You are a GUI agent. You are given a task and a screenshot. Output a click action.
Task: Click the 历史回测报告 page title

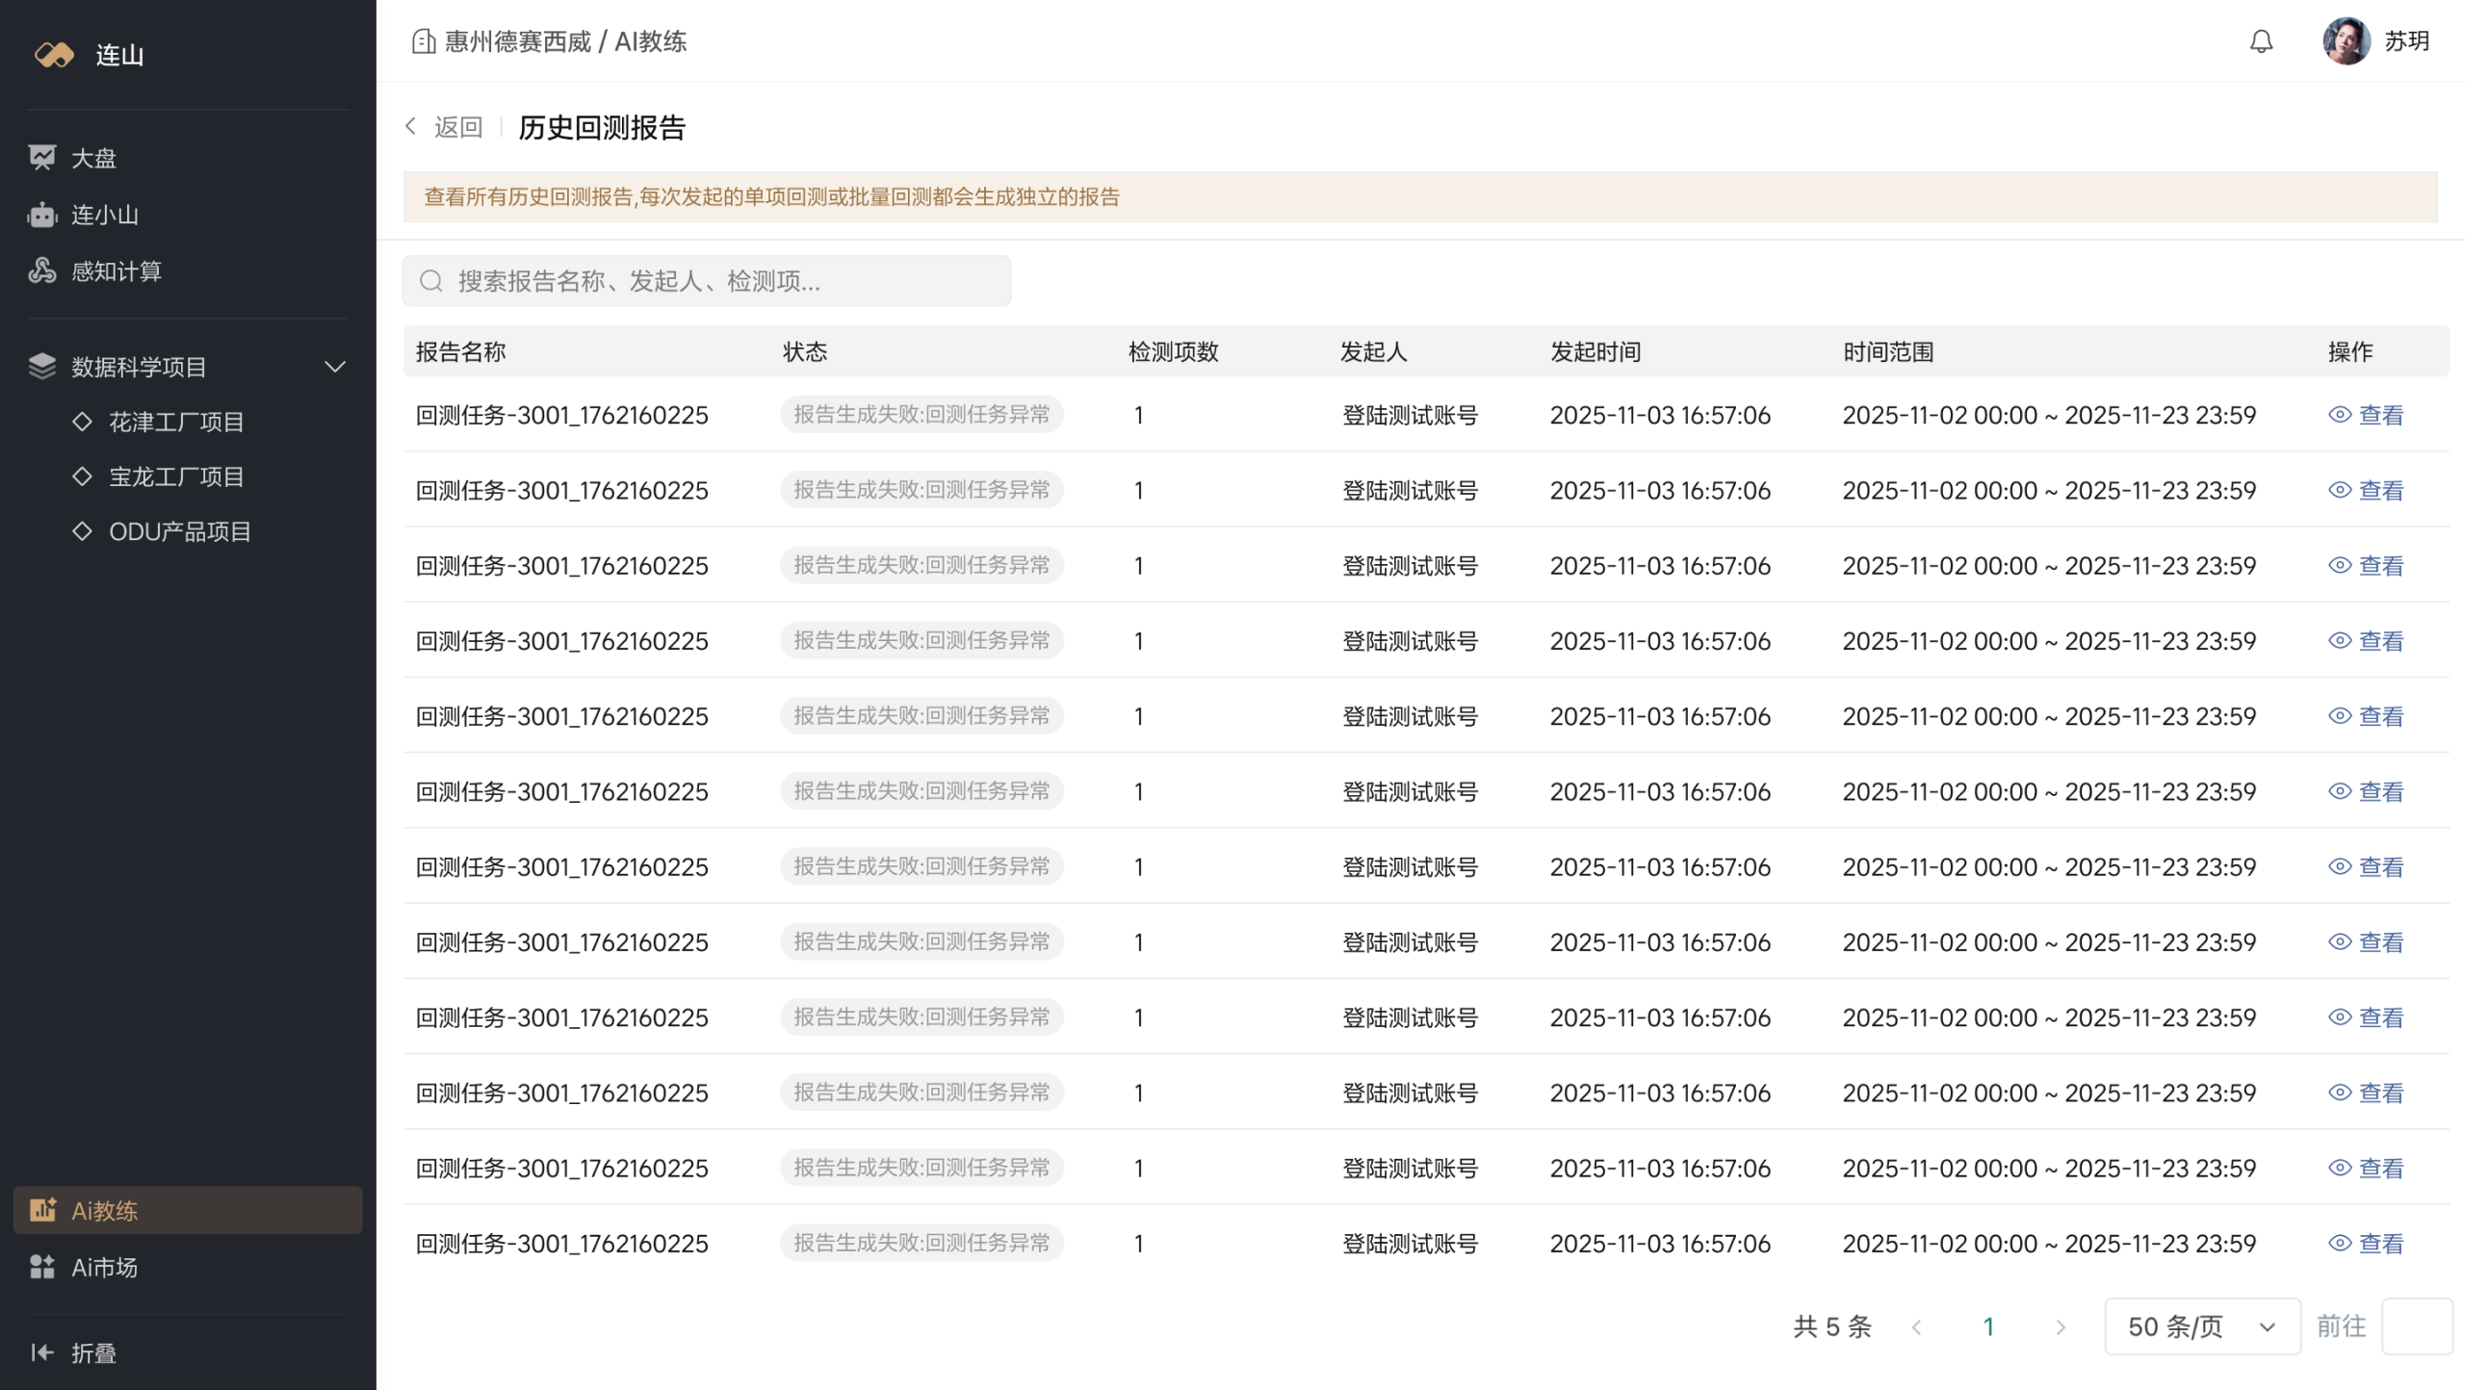tap(602, 127)
